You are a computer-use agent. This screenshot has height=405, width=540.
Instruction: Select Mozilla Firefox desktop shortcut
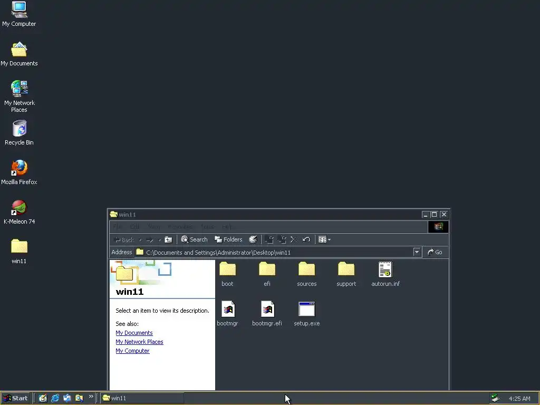(19, 172)
